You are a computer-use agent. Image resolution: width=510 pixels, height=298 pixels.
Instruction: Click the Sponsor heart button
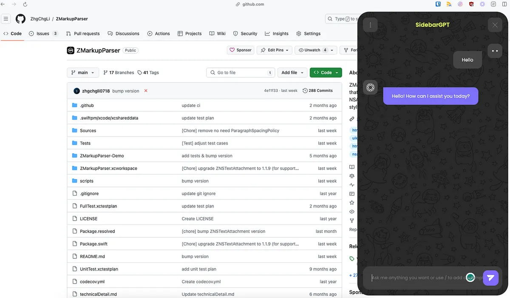click(x=241, y=50)
